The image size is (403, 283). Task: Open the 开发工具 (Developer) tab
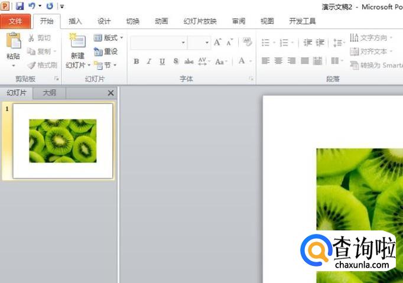click(303, 21)
